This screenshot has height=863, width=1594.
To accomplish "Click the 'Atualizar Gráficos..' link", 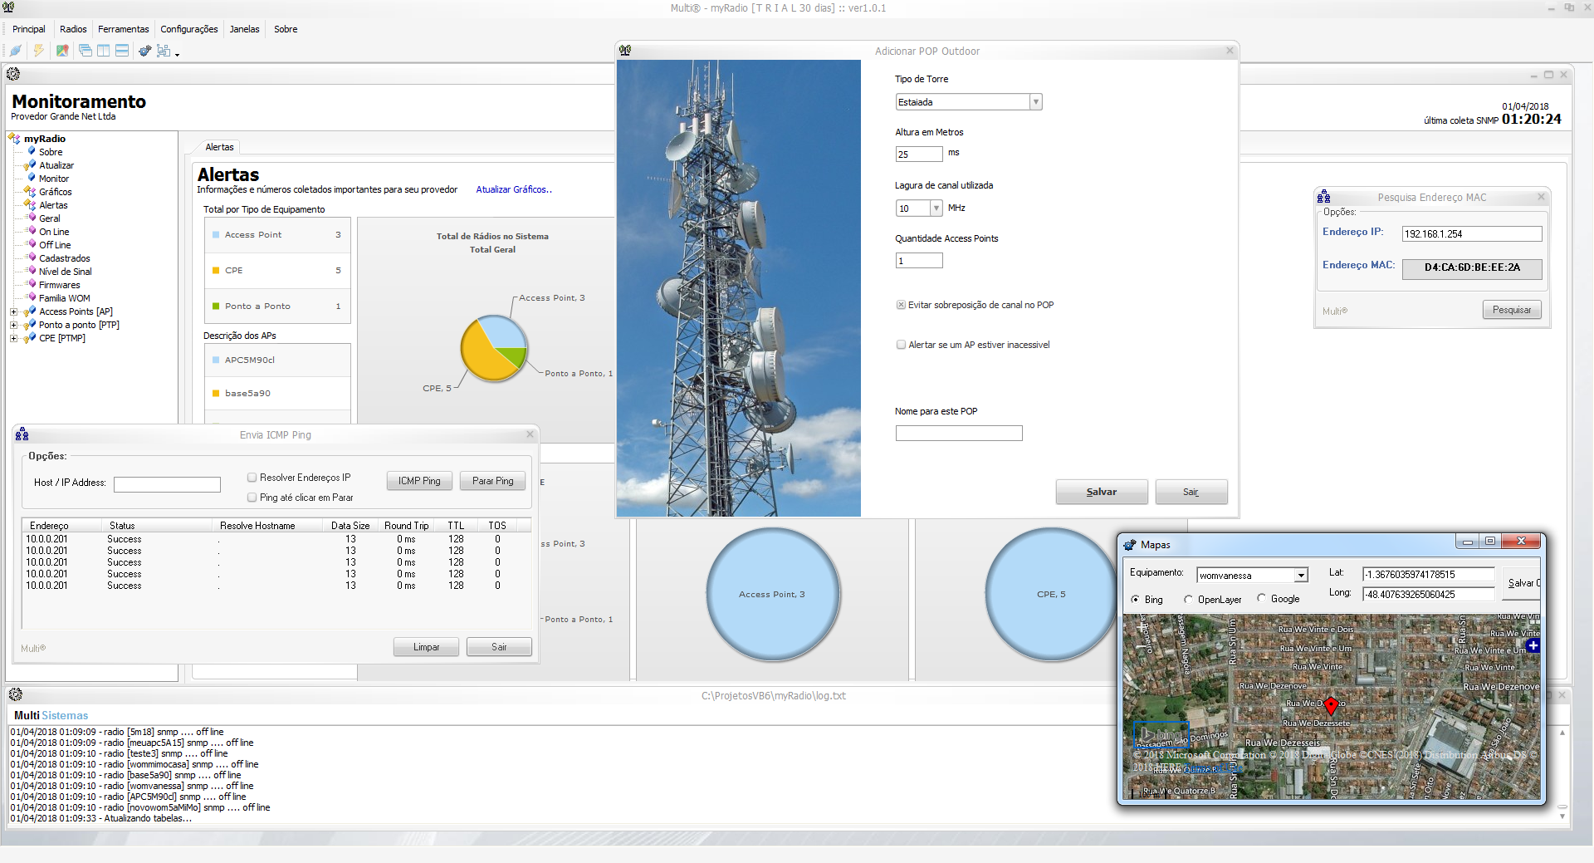I will (x=513, y=189).
